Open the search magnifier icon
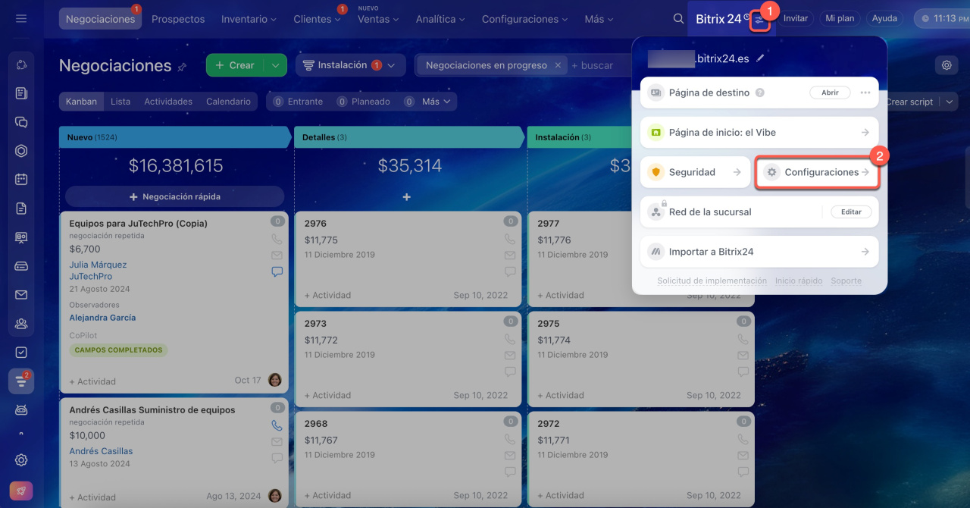The height and width of the screenshot is (508, 970). [x=678, y=19]
